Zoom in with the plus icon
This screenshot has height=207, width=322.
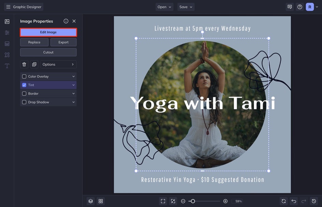(225, 201)
